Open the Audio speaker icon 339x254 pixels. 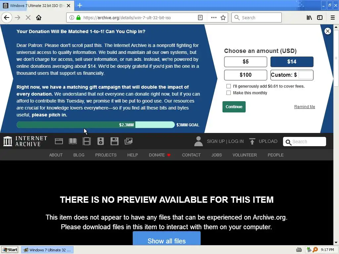[101, 141]
